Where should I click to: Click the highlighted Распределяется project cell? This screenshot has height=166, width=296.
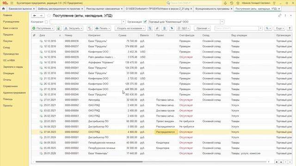click(x=166, y=132)
